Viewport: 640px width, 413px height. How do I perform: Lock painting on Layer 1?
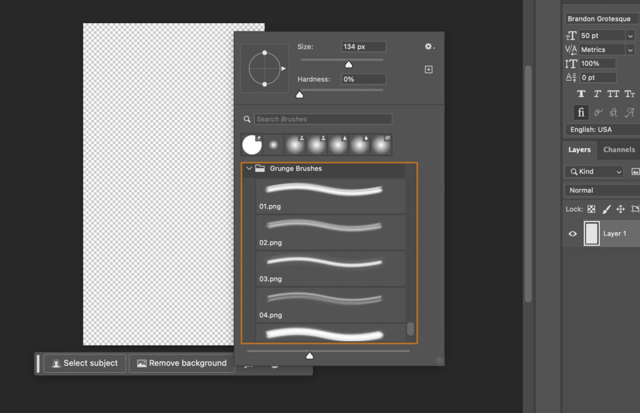click(x=605, y=209)
